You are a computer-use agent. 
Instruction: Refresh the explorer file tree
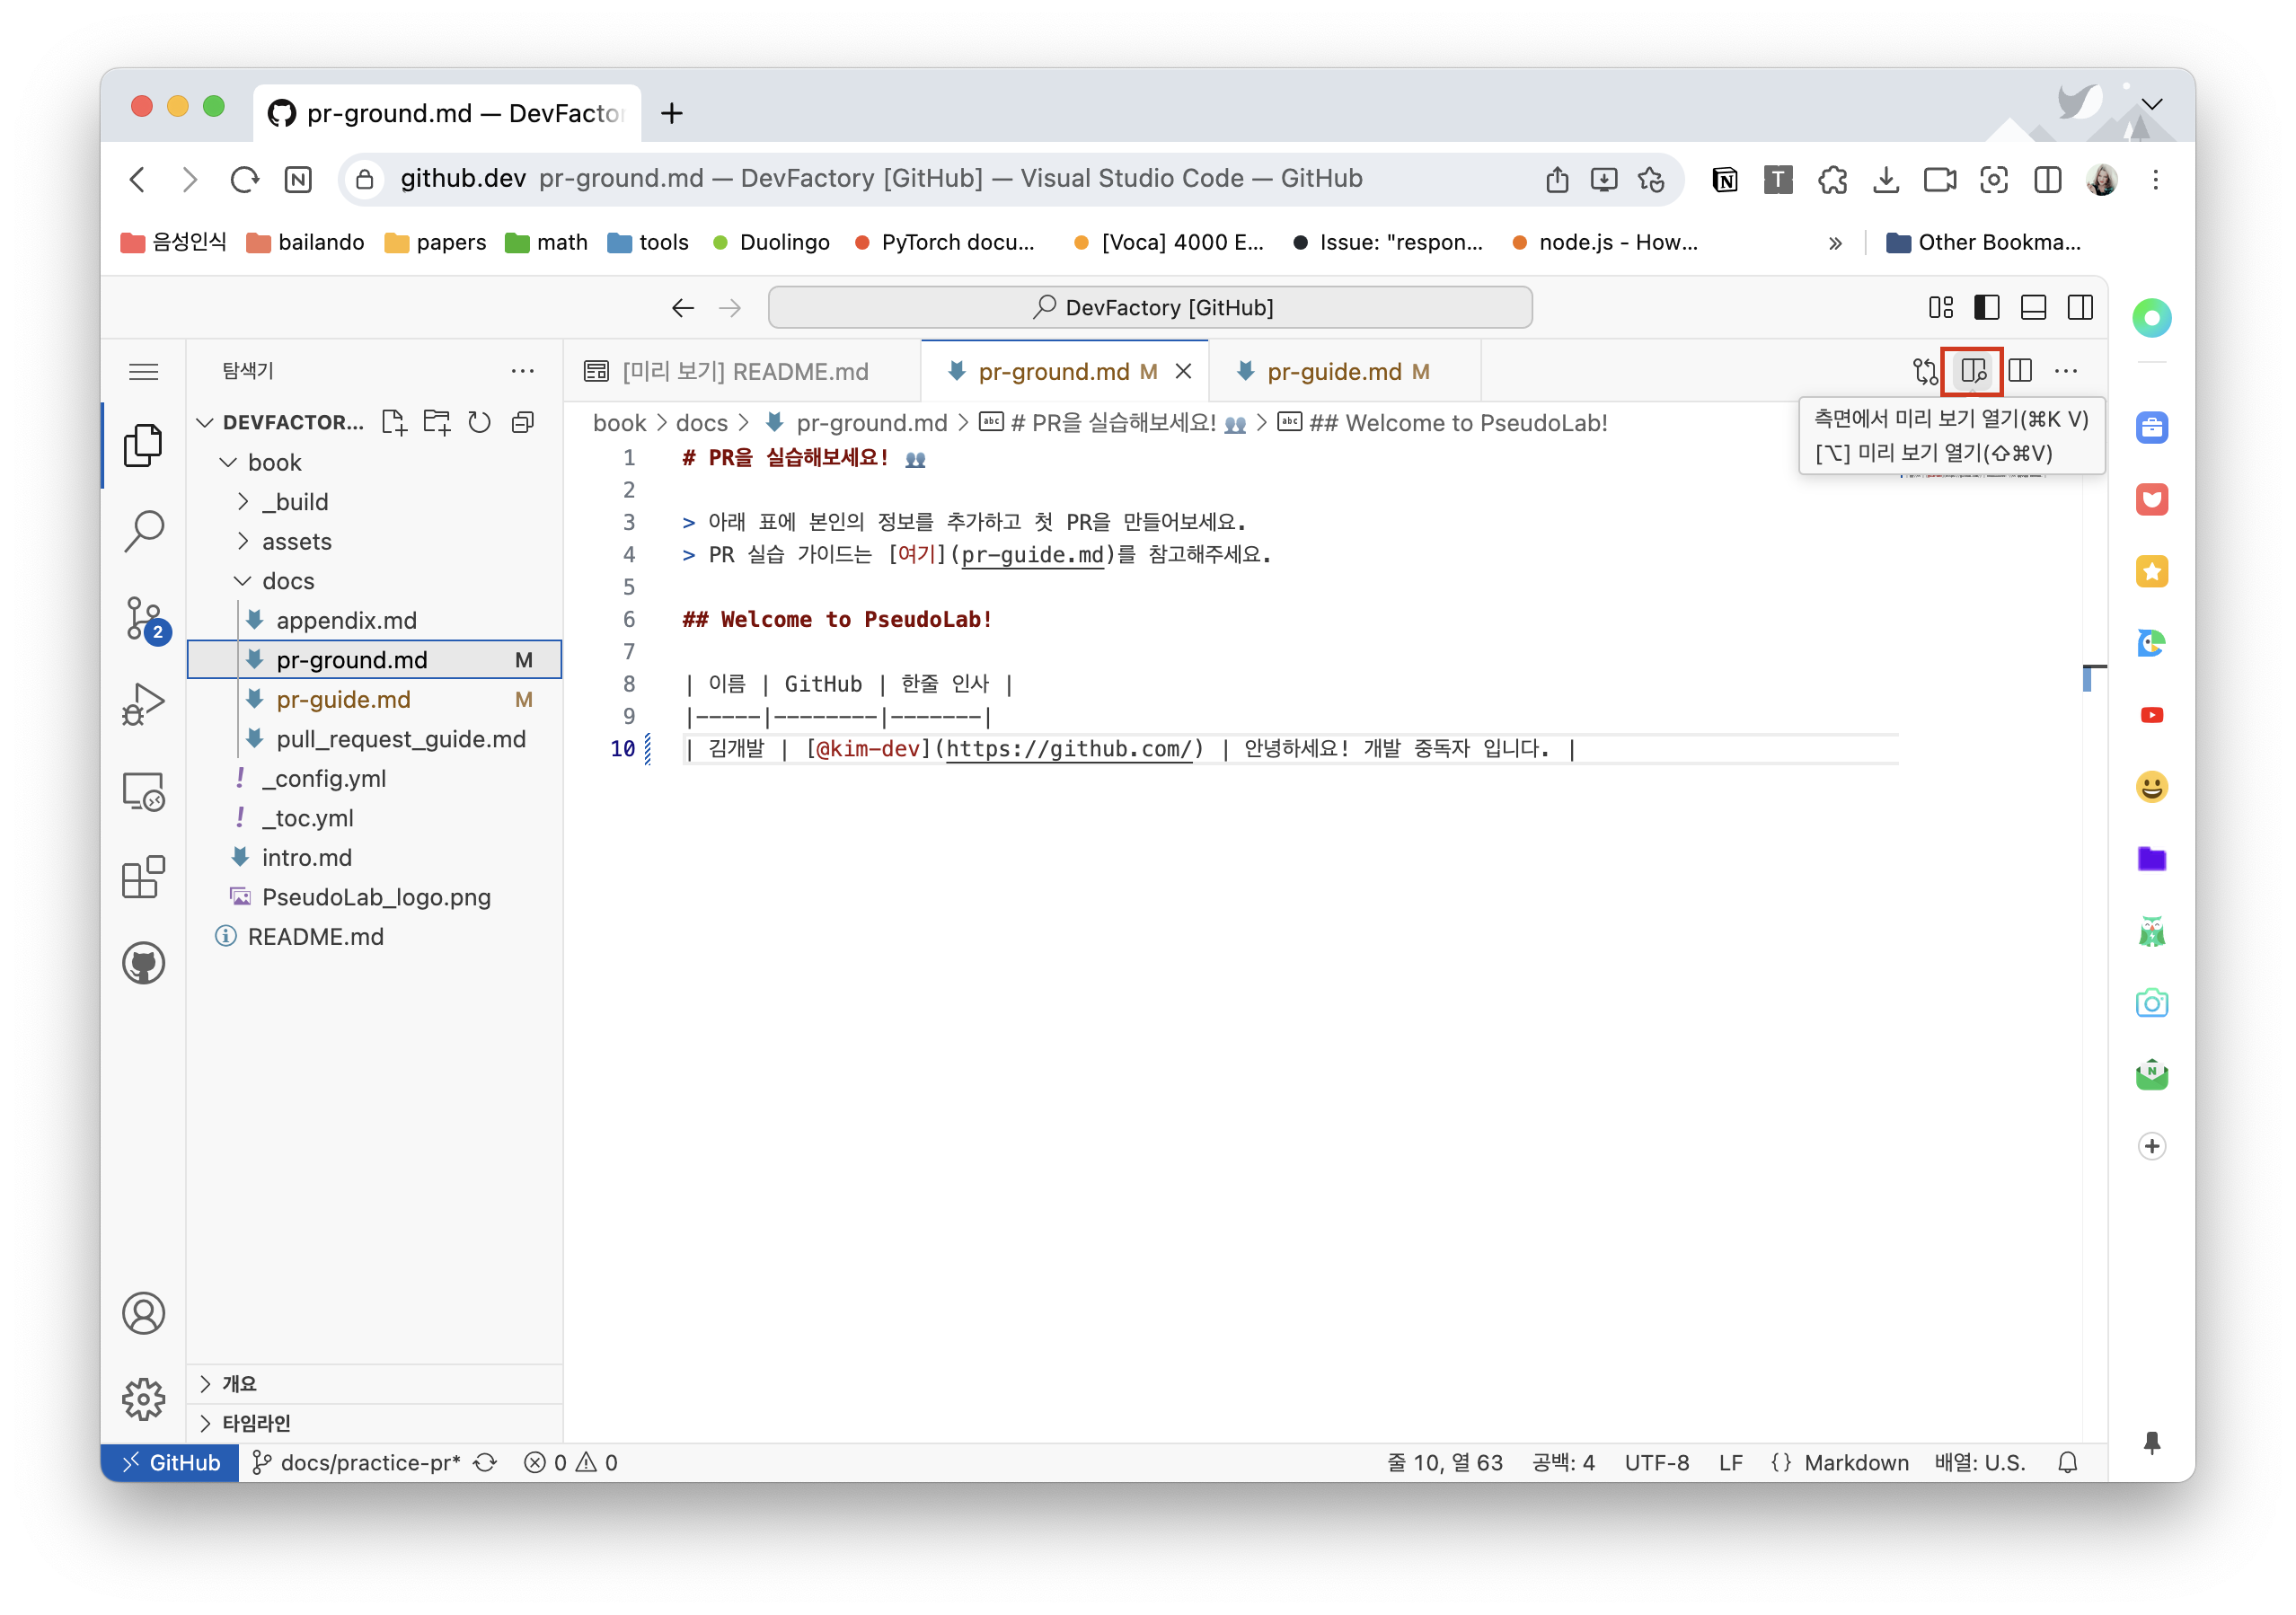pos(479,422)
